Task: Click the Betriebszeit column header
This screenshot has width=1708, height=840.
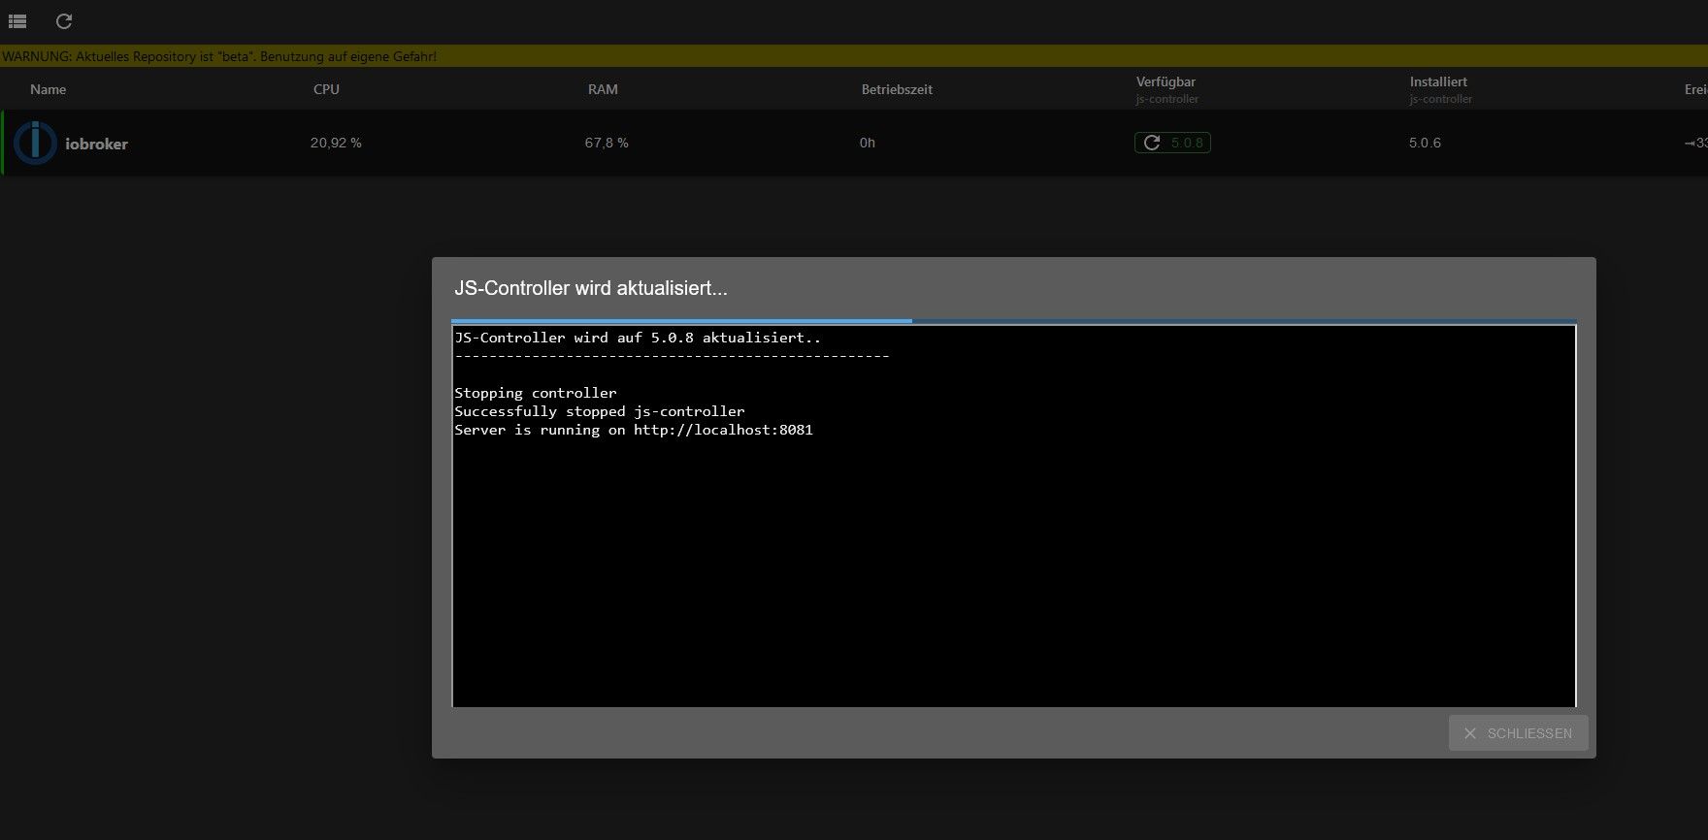Action: 897,89
